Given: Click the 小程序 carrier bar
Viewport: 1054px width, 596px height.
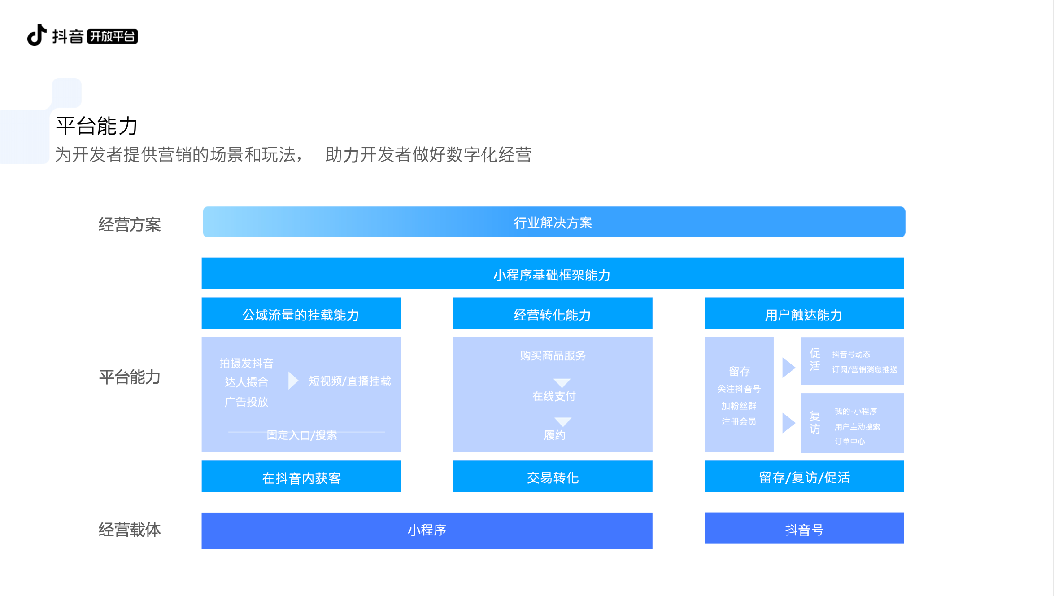Looking at the screenshot, I should (x=427, y=530).
